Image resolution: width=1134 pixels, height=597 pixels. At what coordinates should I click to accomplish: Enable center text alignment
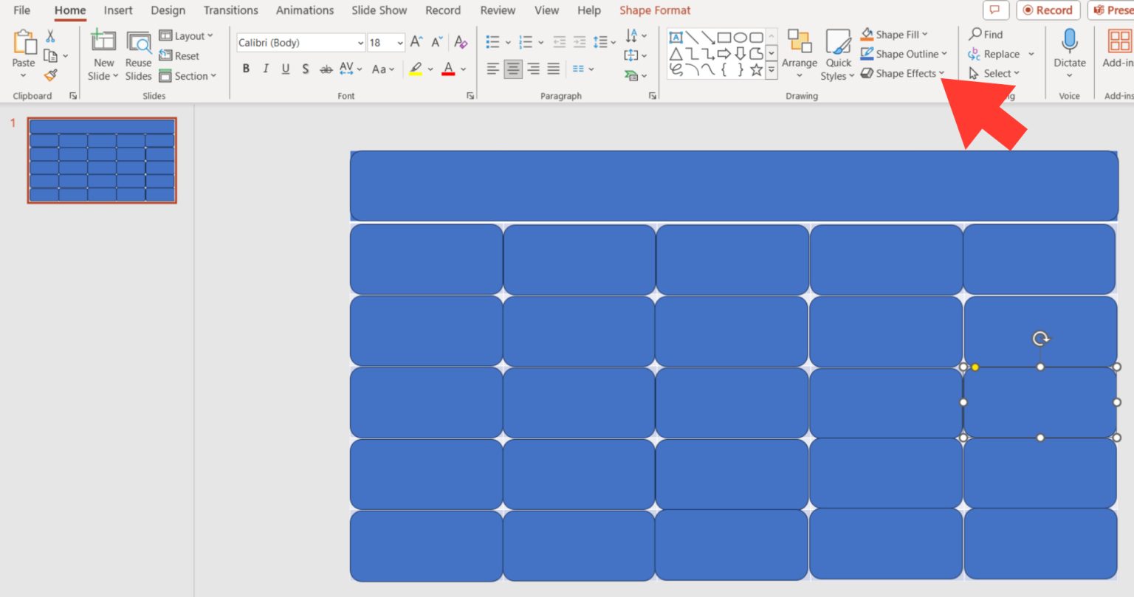pyautogui.click(x=512, y=69)
